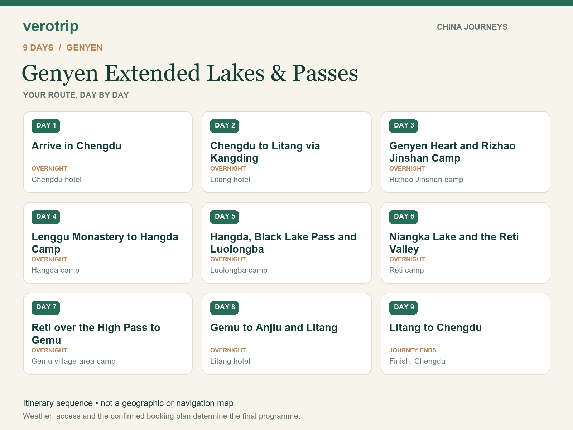Click the OVERNIGHT label in Day 1 card
573x430 pixels.
click(x=49, y=169)
